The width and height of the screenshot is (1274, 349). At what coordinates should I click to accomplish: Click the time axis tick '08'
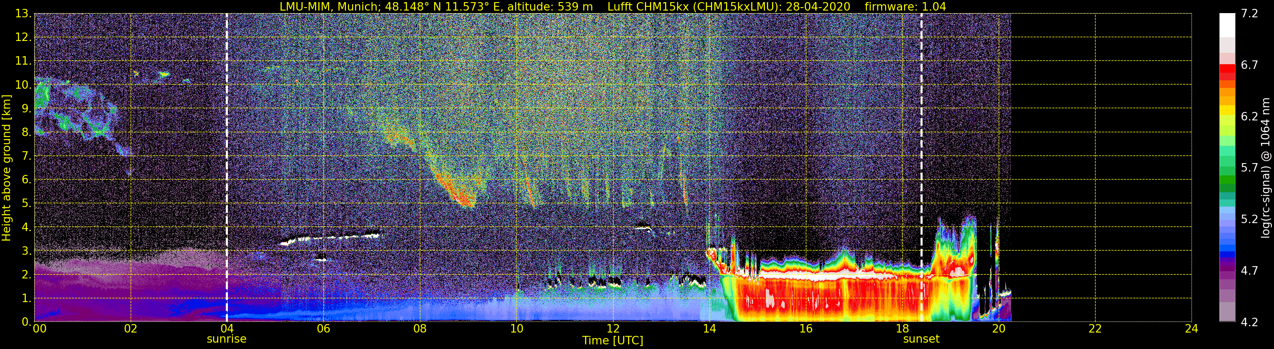coord(420,329)
